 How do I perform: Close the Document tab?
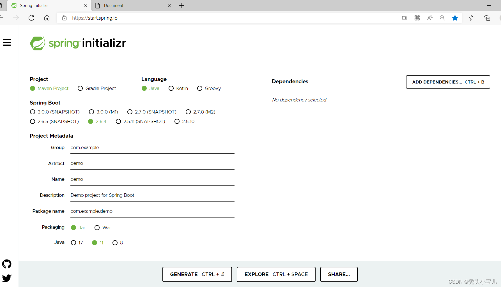coord(169,6)
